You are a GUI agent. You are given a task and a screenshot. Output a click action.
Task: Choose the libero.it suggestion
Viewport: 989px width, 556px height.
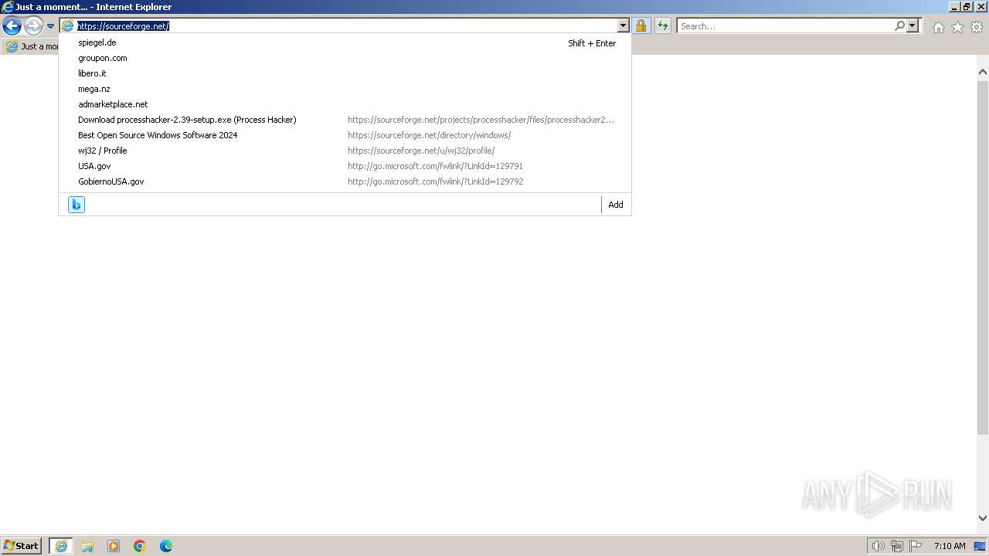coord(345,73)
